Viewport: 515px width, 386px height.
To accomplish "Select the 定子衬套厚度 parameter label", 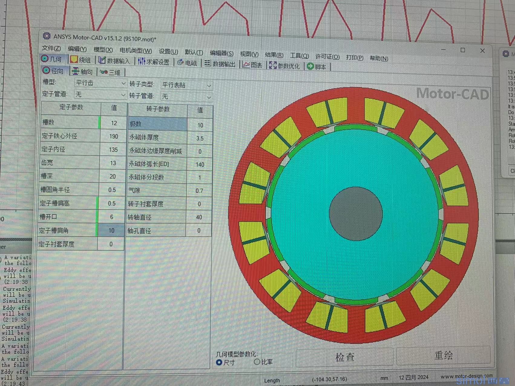I will point(67,244).
